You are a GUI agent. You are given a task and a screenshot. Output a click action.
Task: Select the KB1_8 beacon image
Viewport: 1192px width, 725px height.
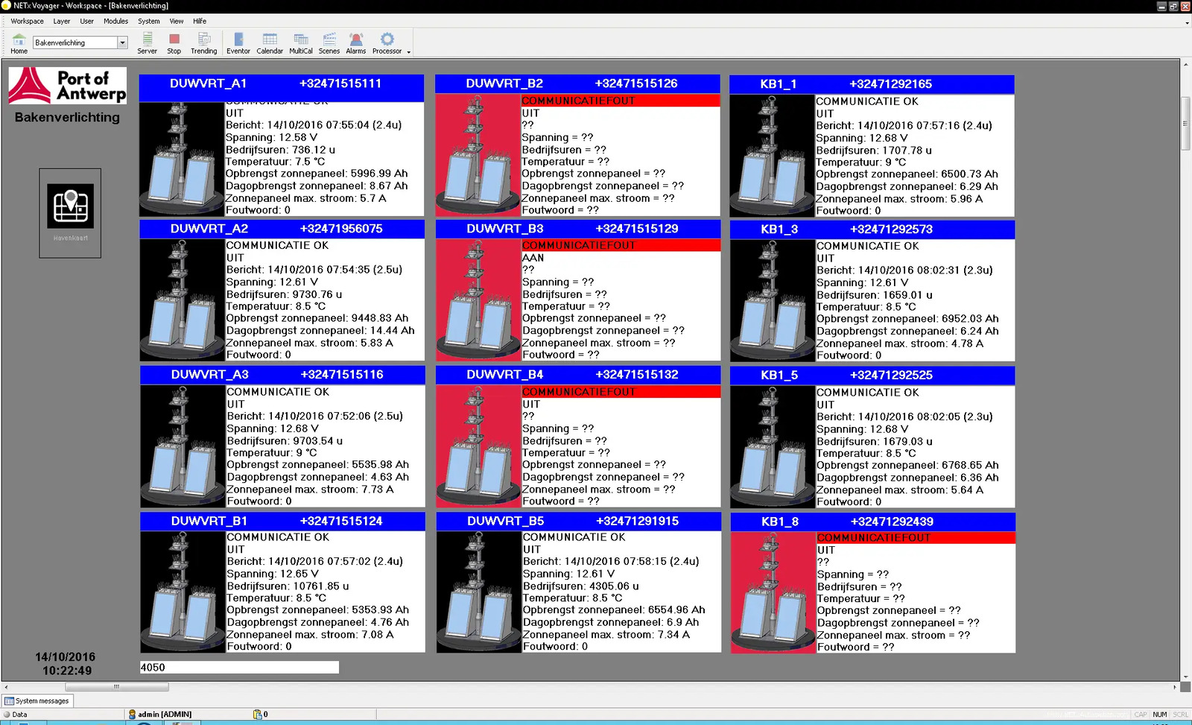pos(773,592)
